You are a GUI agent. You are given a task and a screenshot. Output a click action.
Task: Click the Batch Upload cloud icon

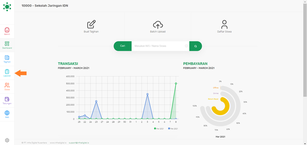click(158, 25)
